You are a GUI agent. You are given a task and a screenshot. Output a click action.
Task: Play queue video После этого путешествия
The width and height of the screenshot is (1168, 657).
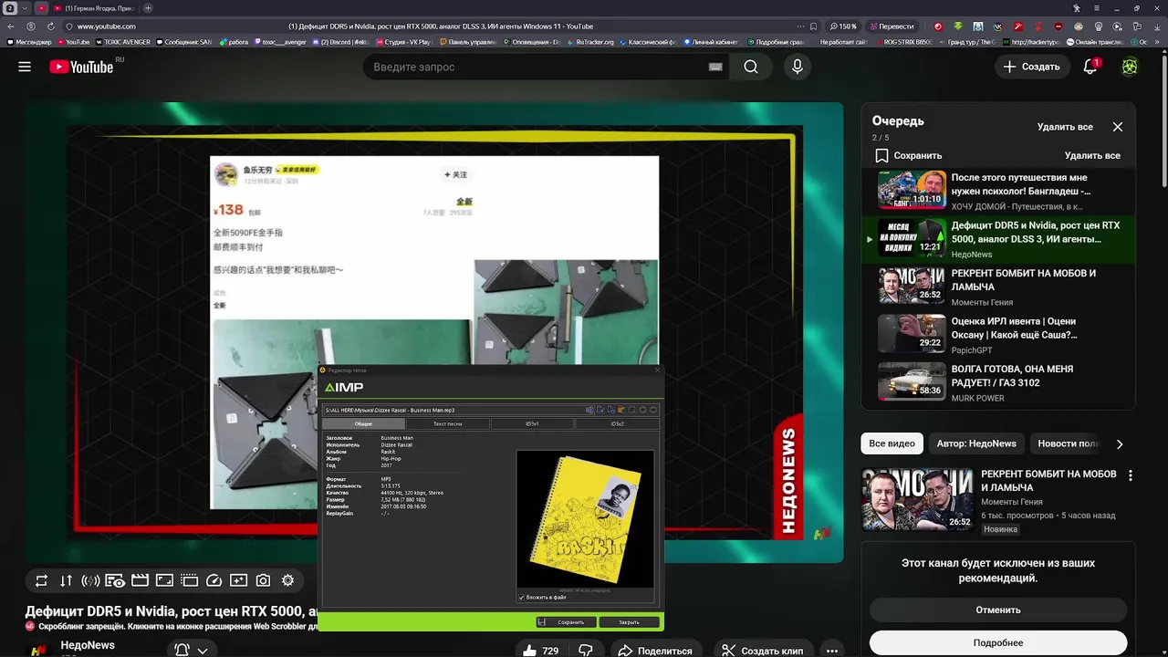click(x=999, y=191)
